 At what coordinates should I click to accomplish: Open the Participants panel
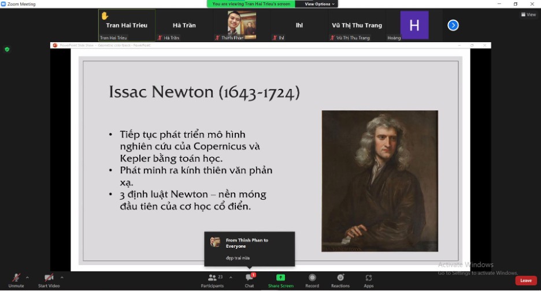tap(212, 280)
